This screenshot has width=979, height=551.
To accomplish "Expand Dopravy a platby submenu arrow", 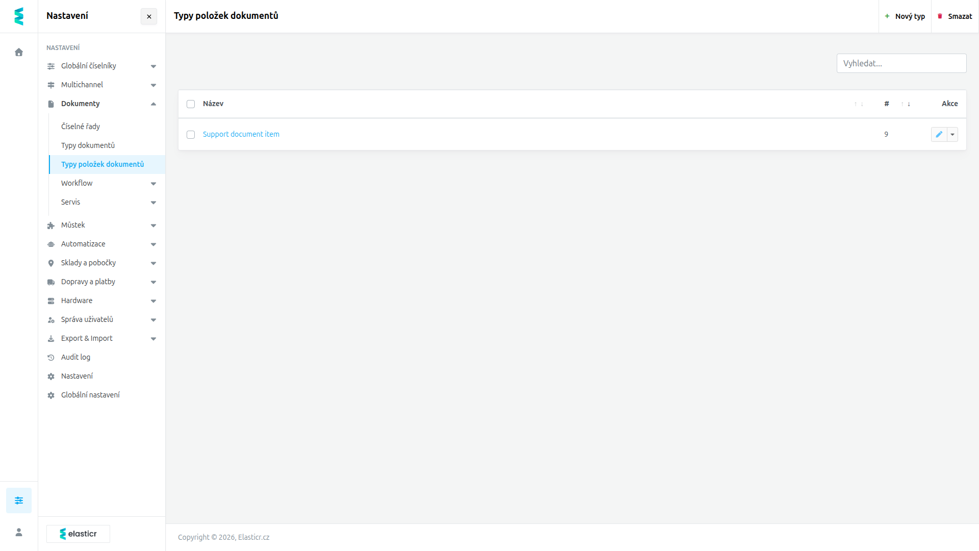I will (153, 282).
